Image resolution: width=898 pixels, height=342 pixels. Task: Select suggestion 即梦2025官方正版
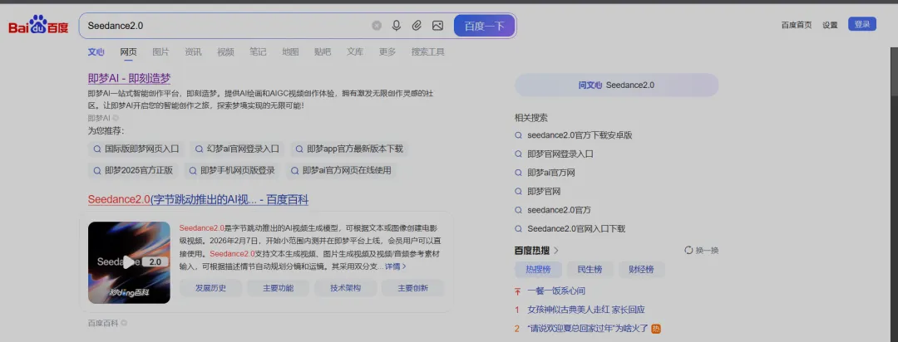pos(133,170)
